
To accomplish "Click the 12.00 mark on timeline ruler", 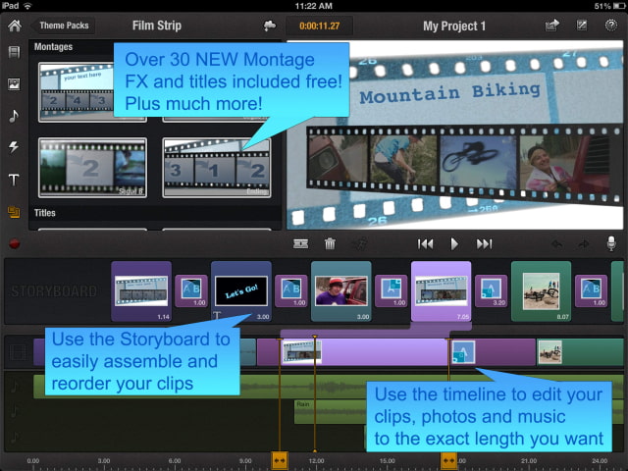I will tap(316, 461).
